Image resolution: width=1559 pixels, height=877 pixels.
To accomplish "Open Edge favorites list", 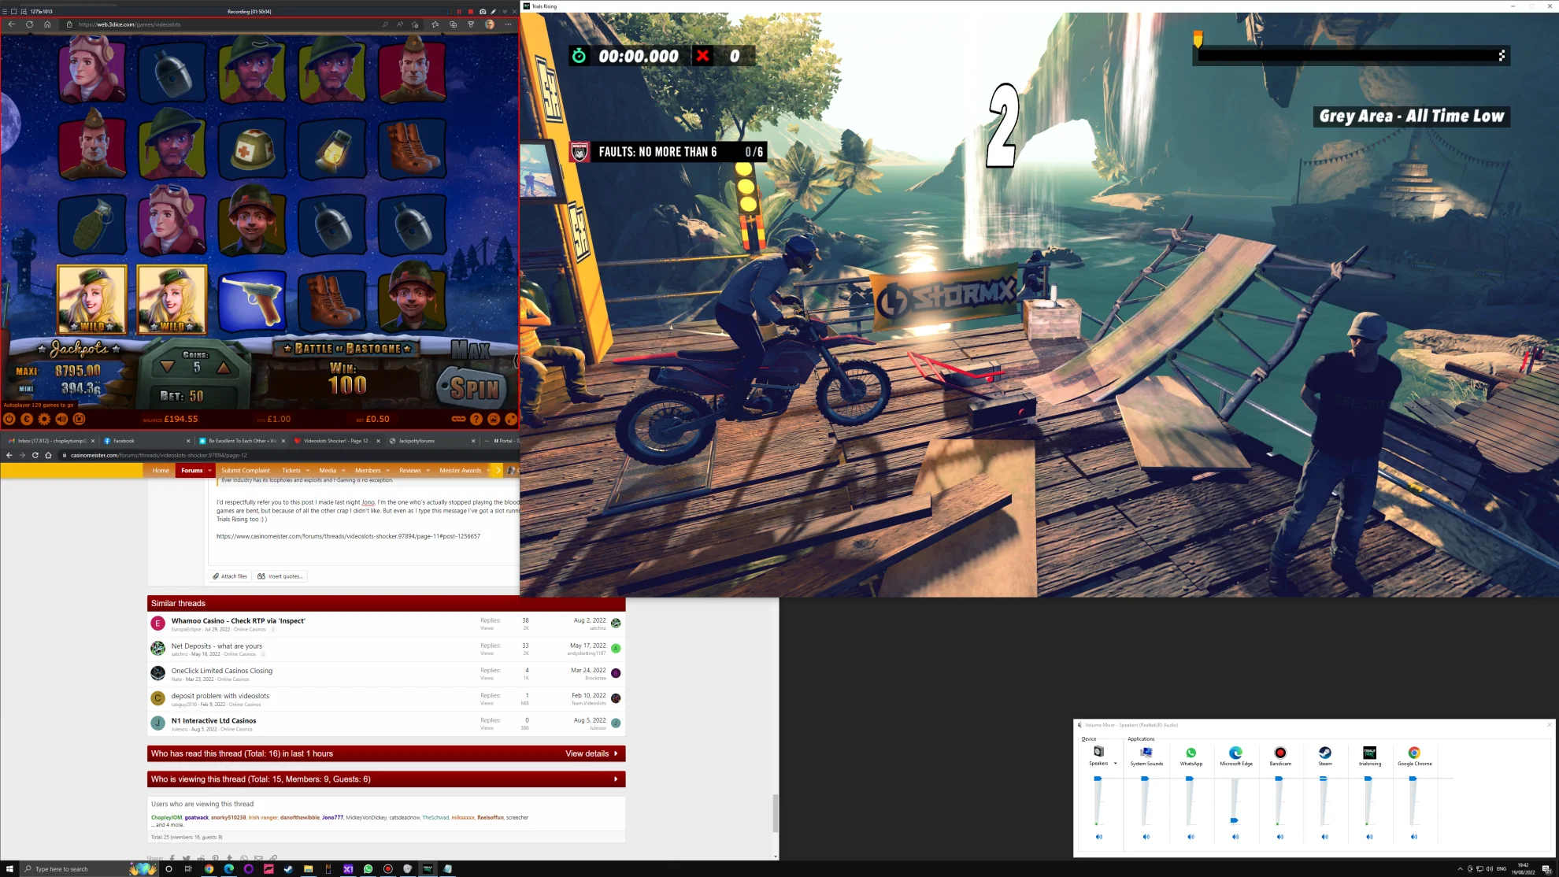I will [435, 24].
